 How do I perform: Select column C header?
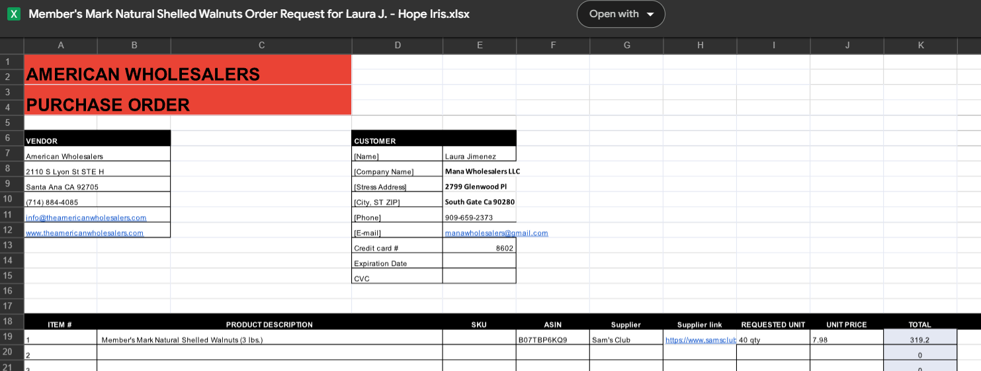coord(261,46)
